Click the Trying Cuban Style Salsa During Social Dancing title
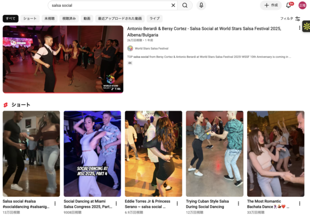310x216 pixels. [x=207, y=204]
